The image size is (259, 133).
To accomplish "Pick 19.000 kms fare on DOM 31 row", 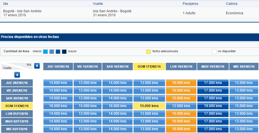I will [x=213, y=106].
